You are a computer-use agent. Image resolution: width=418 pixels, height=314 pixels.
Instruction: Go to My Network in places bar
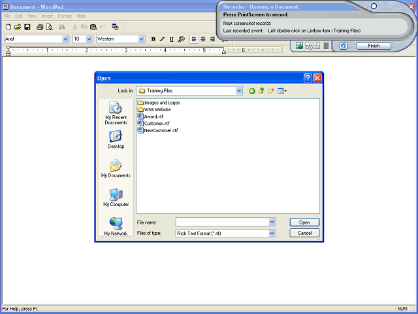point(116,226)
